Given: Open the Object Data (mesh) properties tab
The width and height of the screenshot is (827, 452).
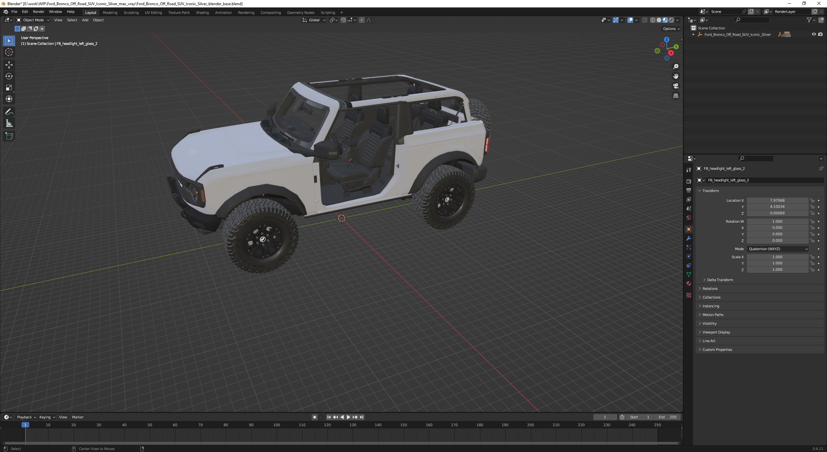Looking at the screenshot, I should (688, 274).
